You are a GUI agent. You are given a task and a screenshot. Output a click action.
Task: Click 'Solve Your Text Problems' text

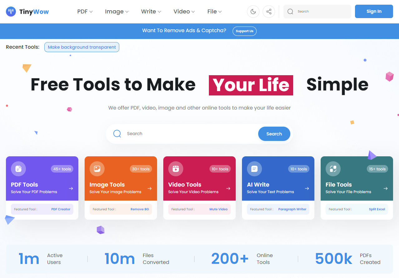(270, 192)
